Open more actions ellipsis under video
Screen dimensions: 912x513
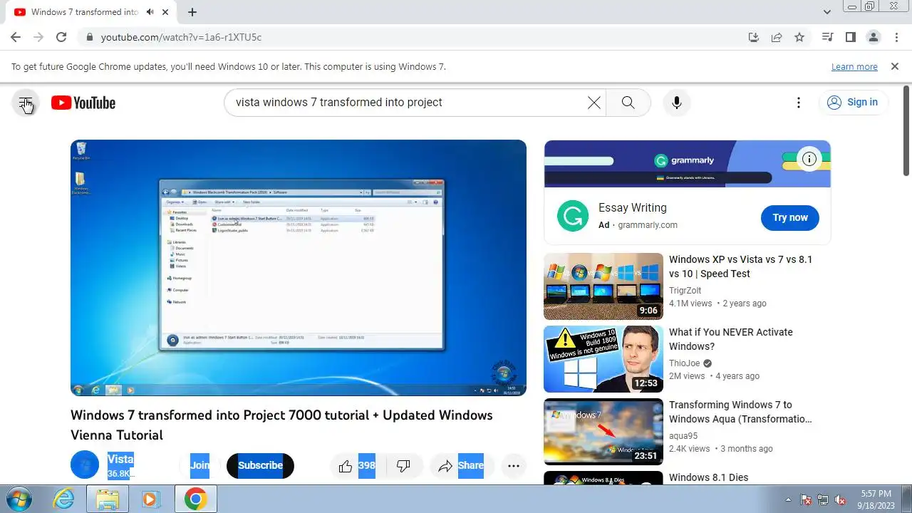pos(513,466)
